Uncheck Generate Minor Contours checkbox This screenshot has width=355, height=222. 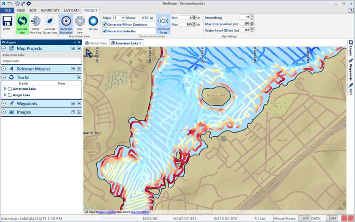tap(105, 24)
